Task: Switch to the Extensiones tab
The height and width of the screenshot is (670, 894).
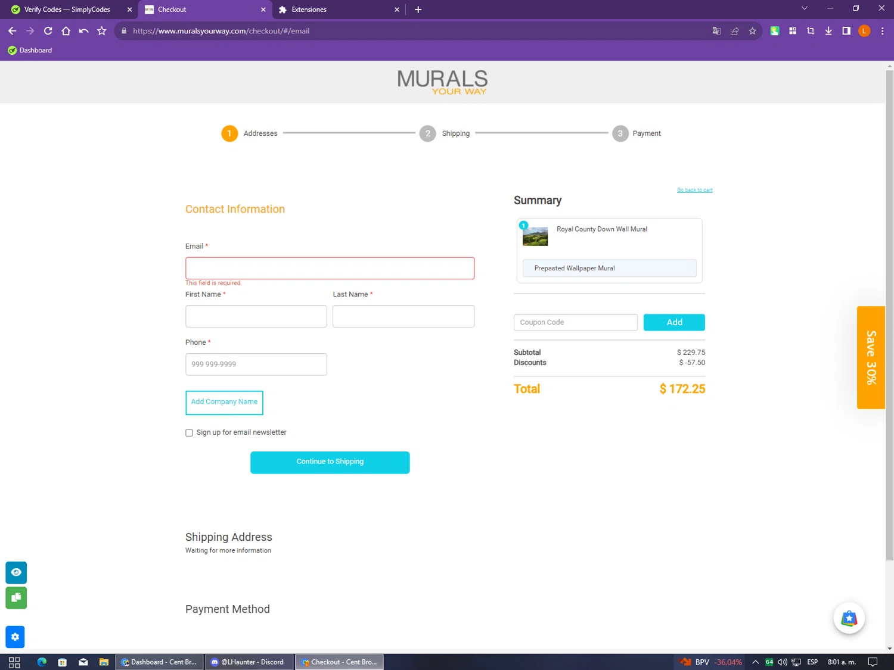Action: [x=338, y=10]
